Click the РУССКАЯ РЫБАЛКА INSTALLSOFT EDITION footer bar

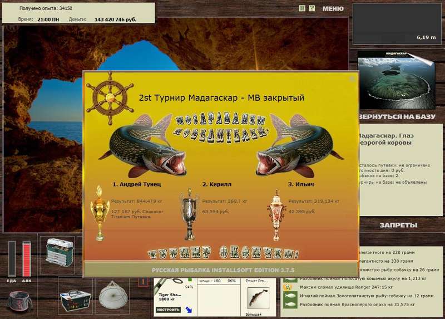tap(221, 269)
